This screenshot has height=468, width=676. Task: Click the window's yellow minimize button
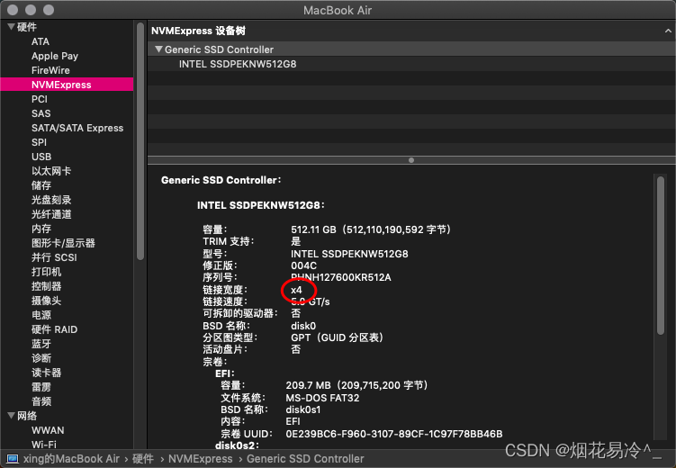click(x=31, y=10)
